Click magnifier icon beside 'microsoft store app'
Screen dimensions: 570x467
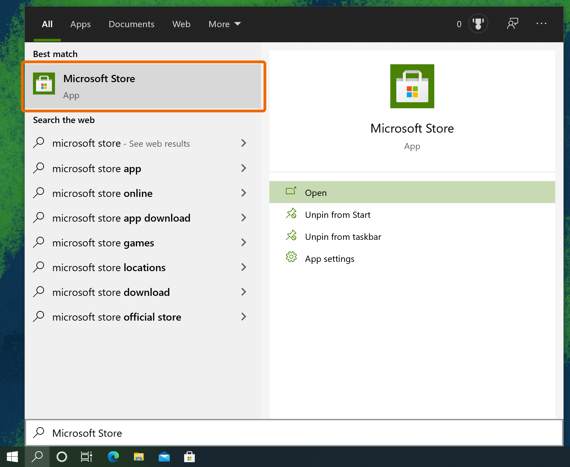tap(38, 168)
